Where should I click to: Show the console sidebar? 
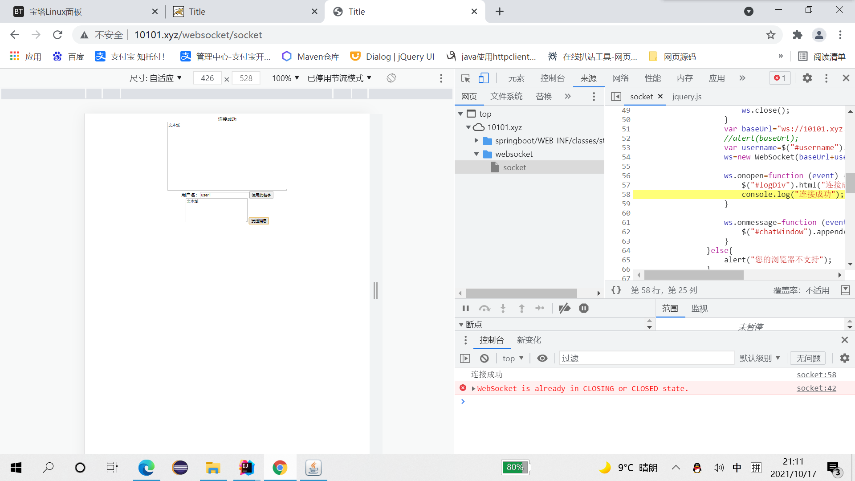click(x=465, y=358)
